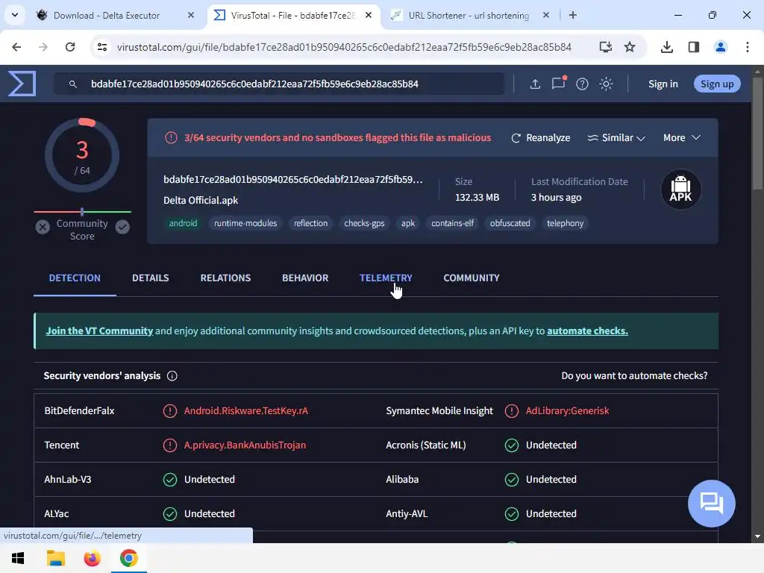764x573 pixels.
Task: Open the Join the VT Community link
Action: point(99,331)
